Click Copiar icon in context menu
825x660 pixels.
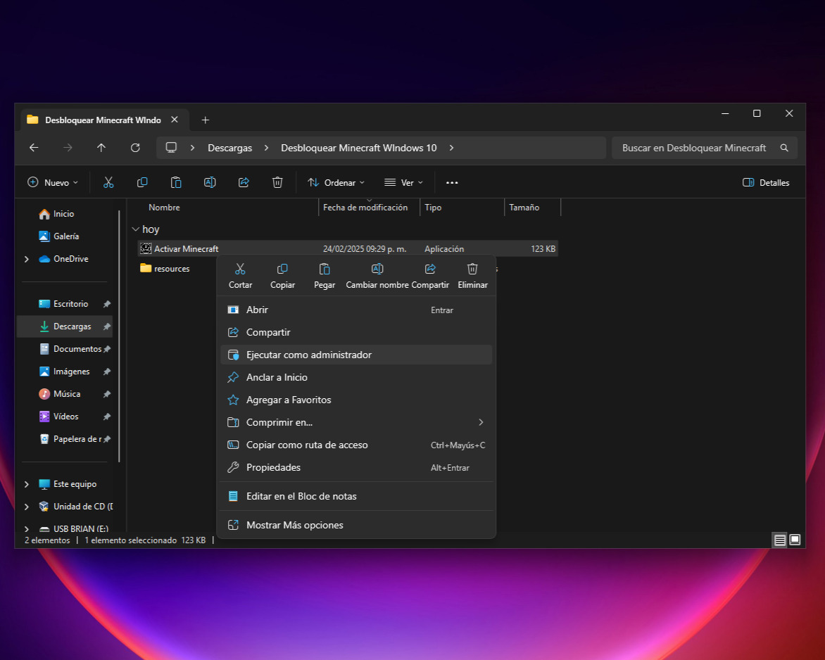(282, 269)
